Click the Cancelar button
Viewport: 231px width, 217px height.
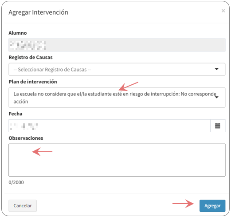click(x=23, y=205)
